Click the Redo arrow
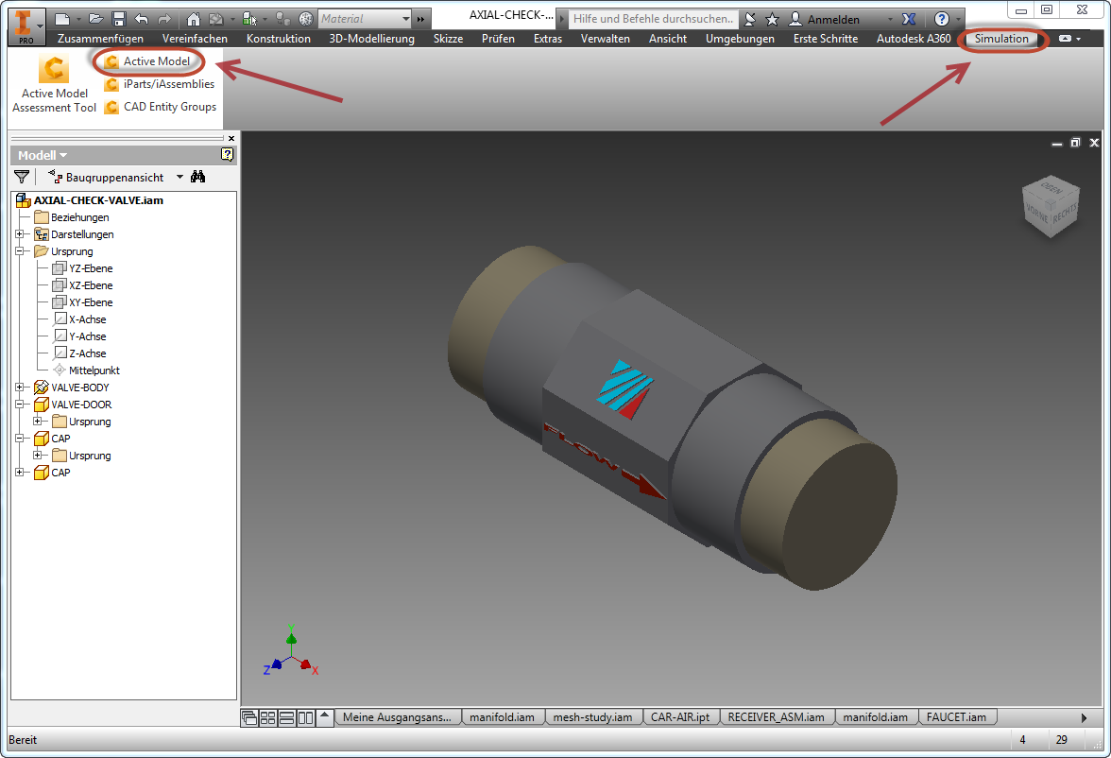Image resolution: width=1111 pixels, height=758 pixels. (x=164, y=19)
